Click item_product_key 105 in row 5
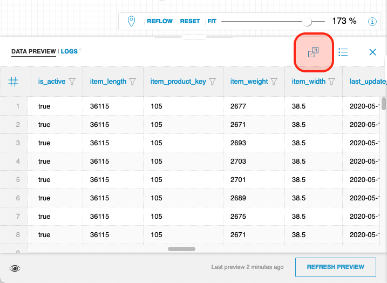This screenshot has width=387, height=283. 157,179
